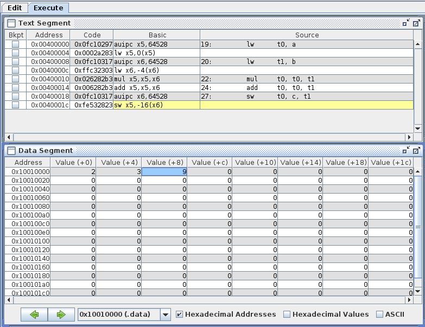Select the highlighted sw x5,-16(x6) instruction
425x327 pixels.
click(x=157, y=105)
